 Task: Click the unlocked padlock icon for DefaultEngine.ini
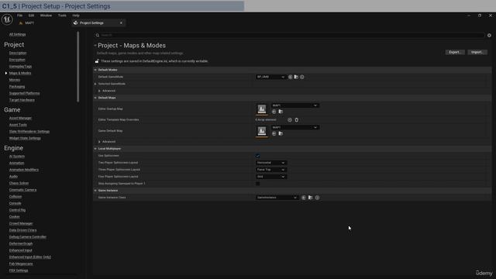pos(97,60)
